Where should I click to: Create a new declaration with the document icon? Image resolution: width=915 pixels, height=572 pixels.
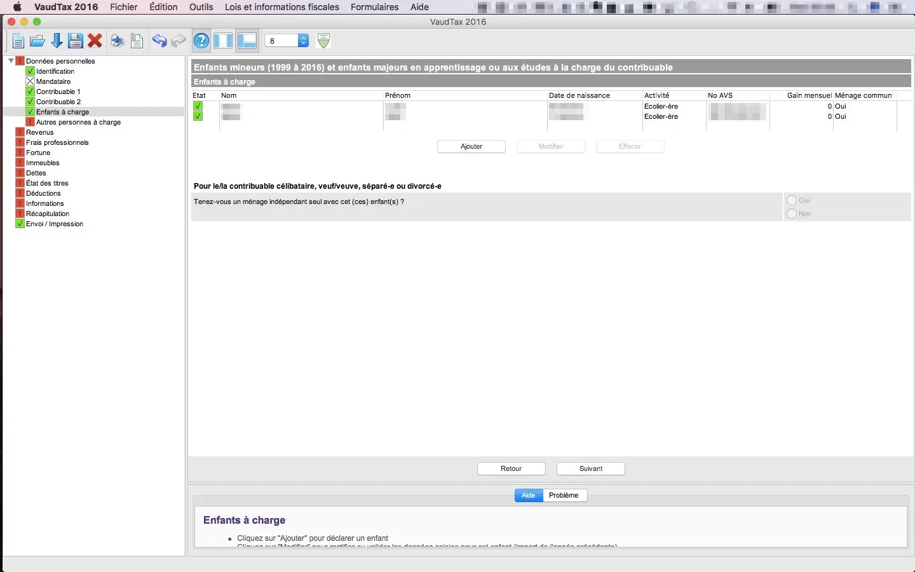(18, 41)
